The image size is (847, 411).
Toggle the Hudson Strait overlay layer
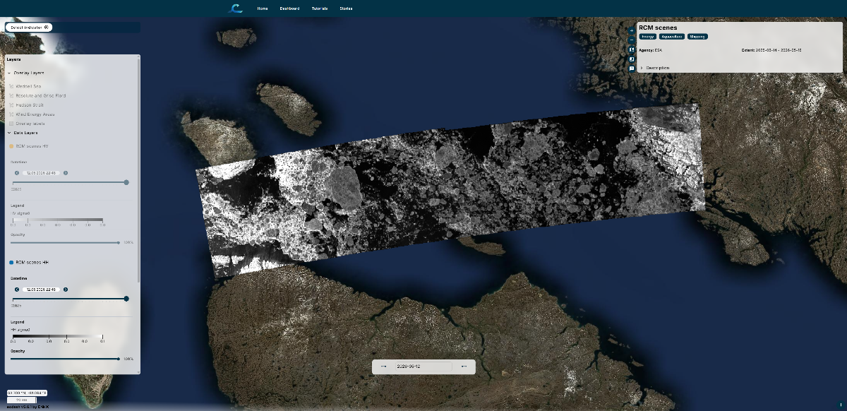pos(29,105)
